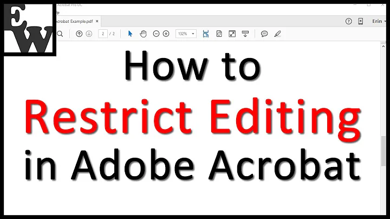Click the vertical scrollbar thumb
The height and width of the screenshot is (219, 390).
coord(383,151)
